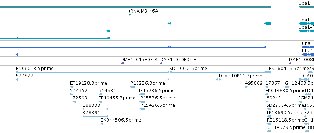Click the IP15436.5prime EST feature block
This screenshot has height=133, width=314.
click(142, 109)
